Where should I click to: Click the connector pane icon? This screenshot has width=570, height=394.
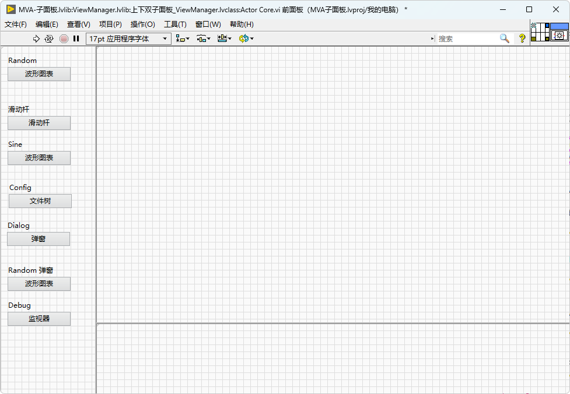540,32
